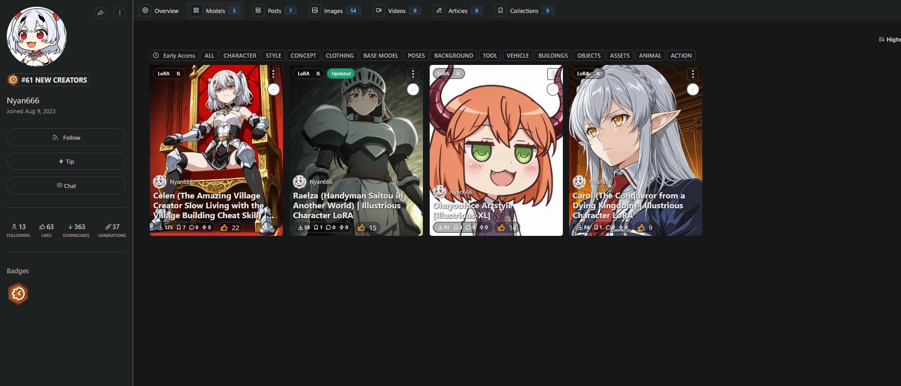Filter models by ASSETS
Screen dimensions: 901x386
coord(620,56)
